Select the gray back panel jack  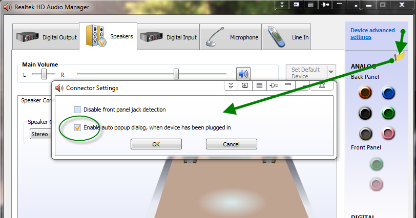tap(365, 134)
